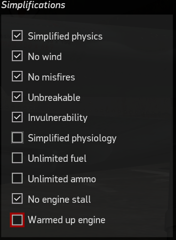Disable the No wind checkbox

tap(17, 56)
